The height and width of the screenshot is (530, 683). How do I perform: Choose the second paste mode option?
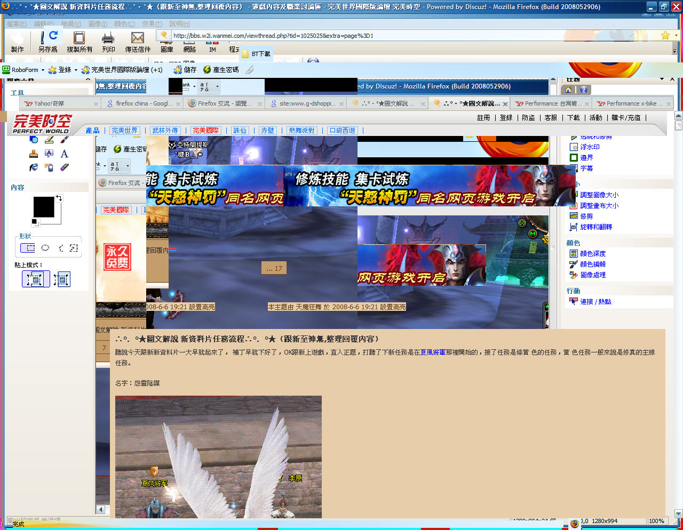[62, 279]
